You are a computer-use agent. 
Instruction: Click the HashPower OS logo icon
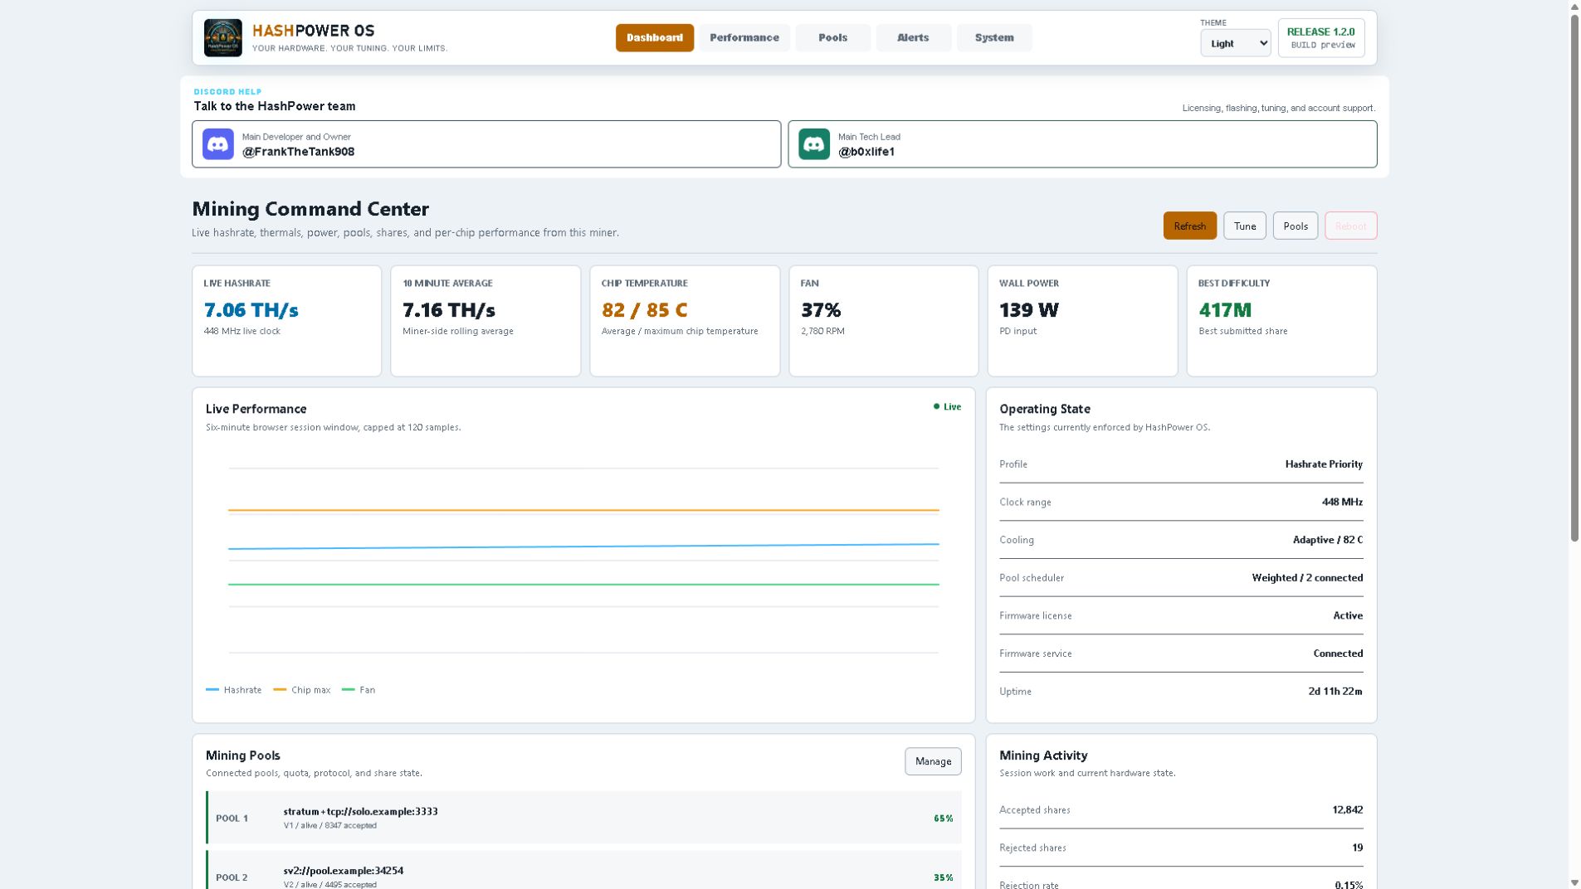pos(222,38)
